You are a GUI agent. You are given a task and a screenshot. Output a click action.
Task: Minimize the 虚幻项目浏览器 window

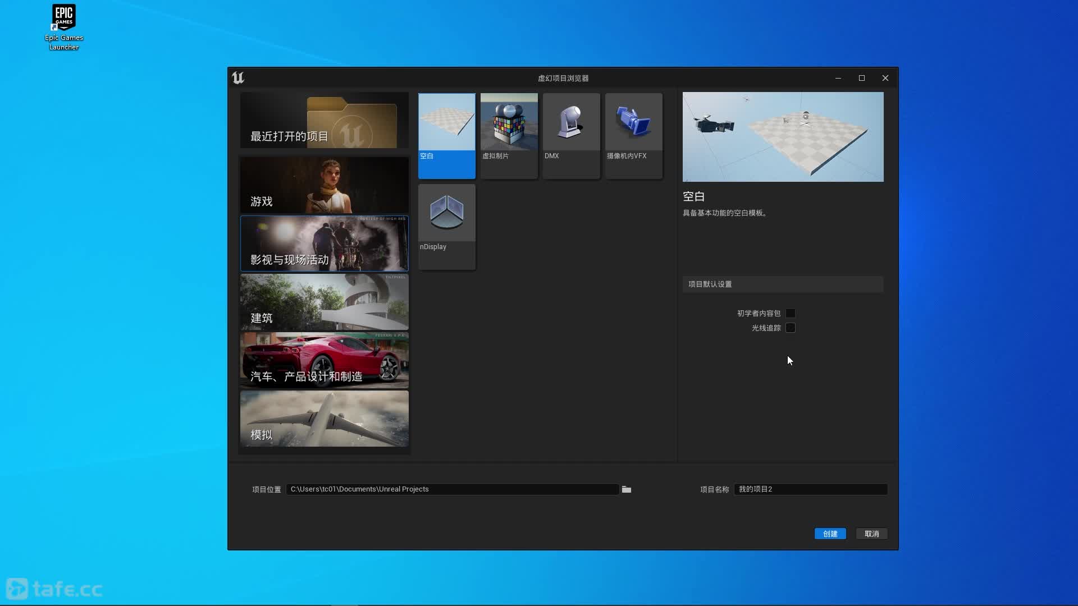tap(838, 78)
